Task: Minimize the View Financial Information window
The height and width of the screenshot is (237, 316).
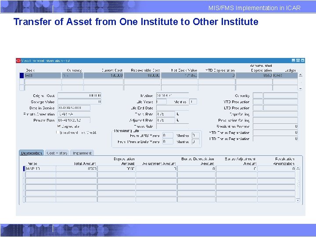Action: pos(294,61)
